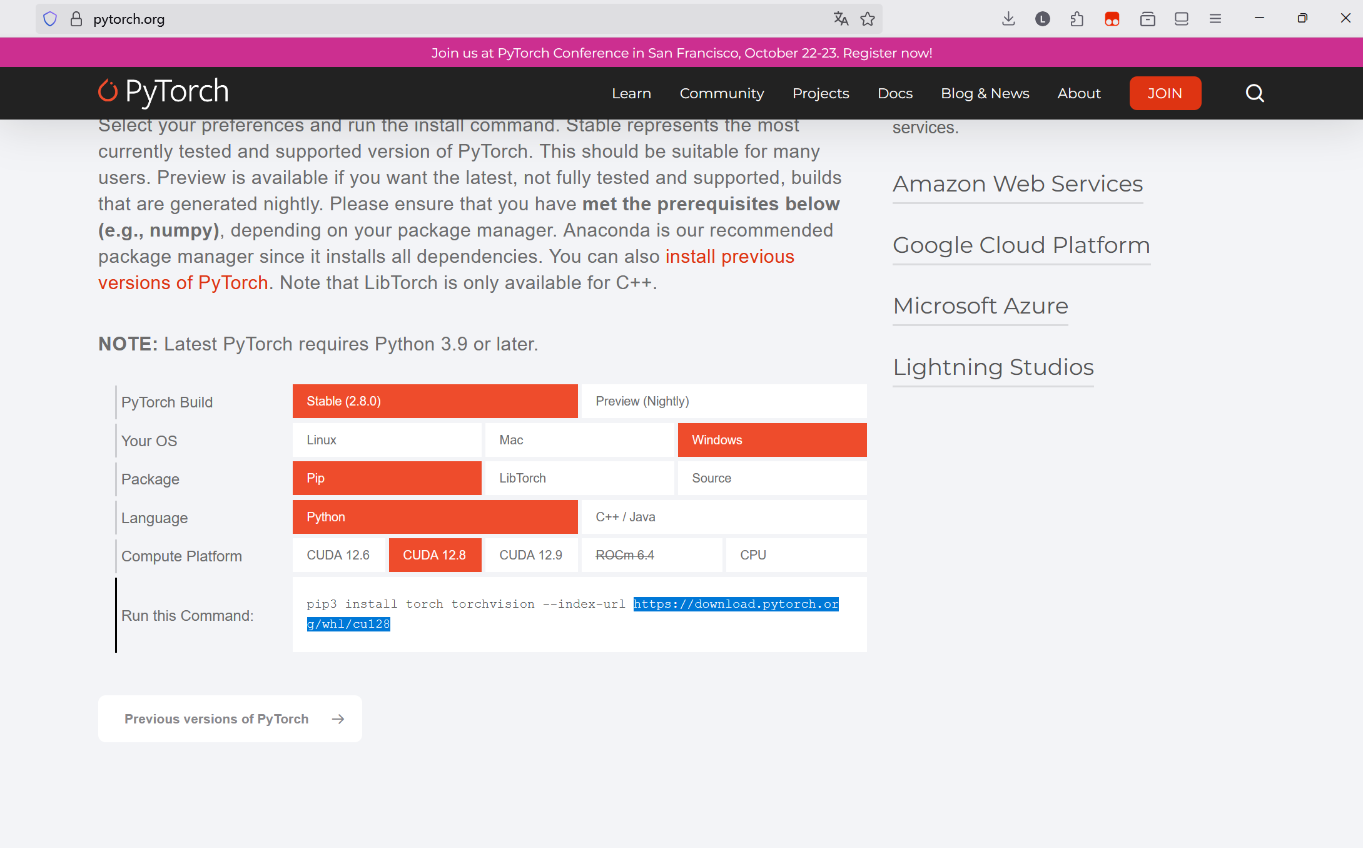Click the PyTorch logo
The height and width of the screenshot is (848, 1363).
164,92
